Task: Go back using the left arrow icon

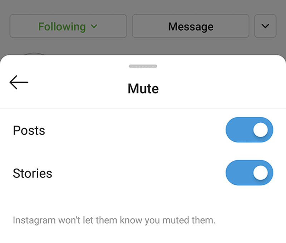Action: (19, 82)
